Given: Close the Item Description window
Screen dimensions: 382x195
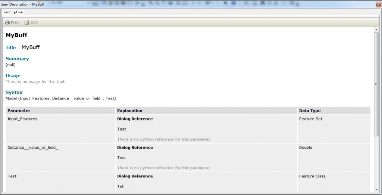Looking at the screenshot, I should coord(378,4).
